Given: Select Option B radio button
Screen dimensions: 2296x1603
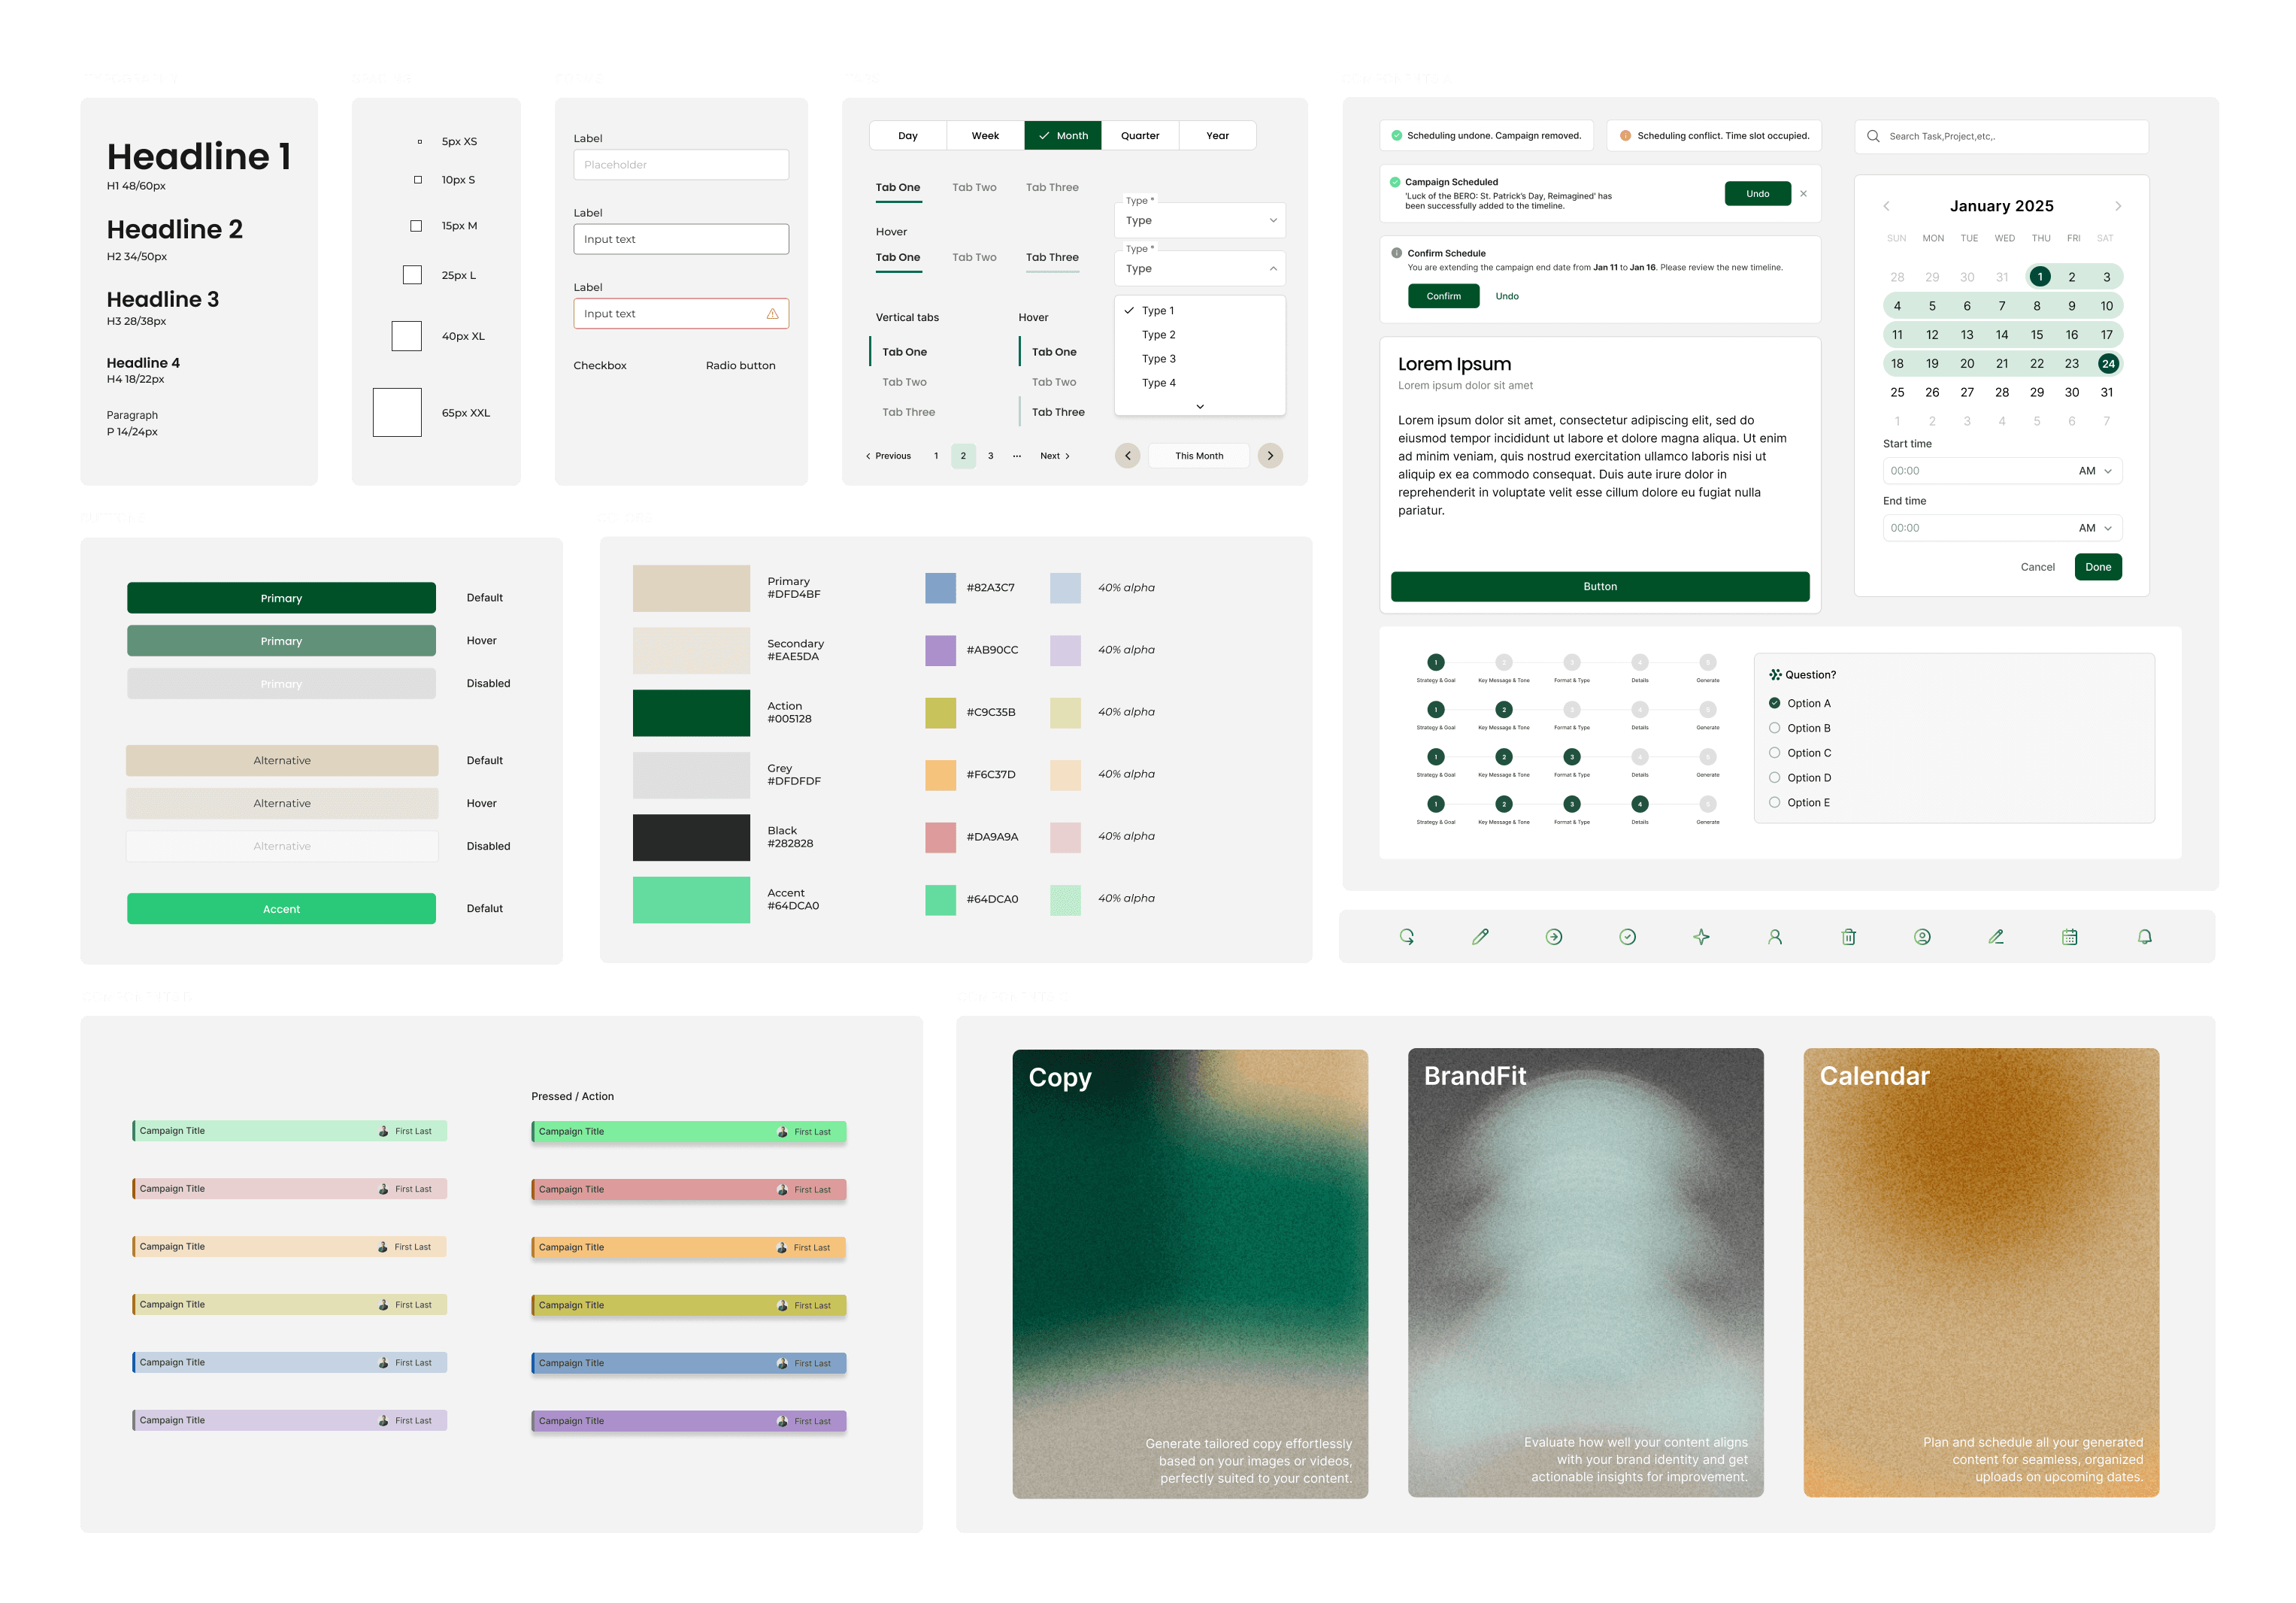Looking at the screenshot, I should [x=1774, y=728].
